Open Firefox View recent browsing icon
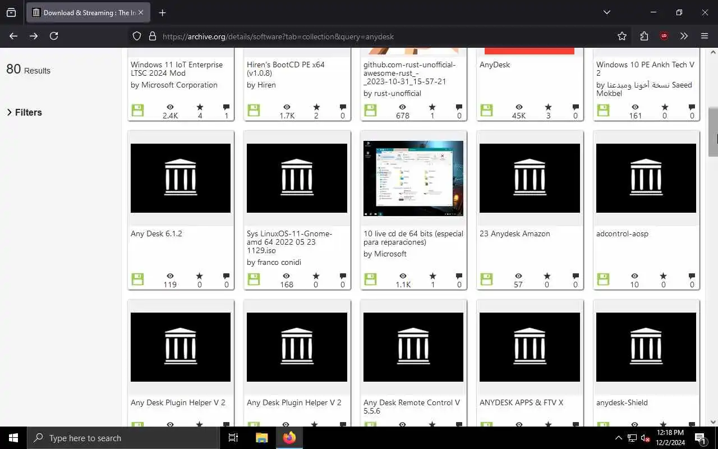Image resolution: width=718 pixels, height=449 pixels. click(11, 12)
